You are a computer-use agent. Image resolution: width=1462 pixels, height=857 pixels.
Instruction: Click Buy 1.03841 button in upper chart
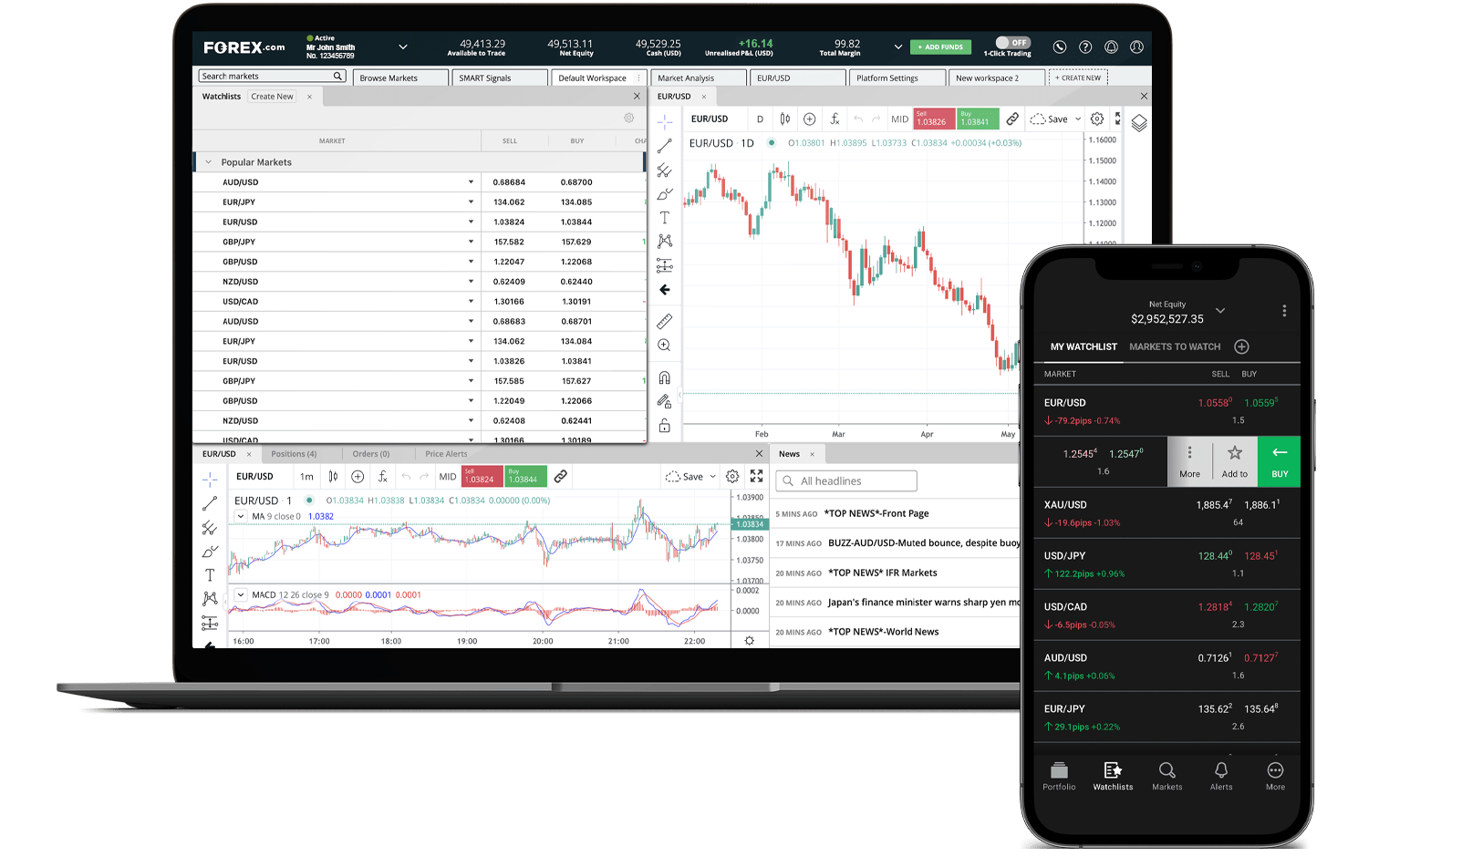(x=978, y=119)
